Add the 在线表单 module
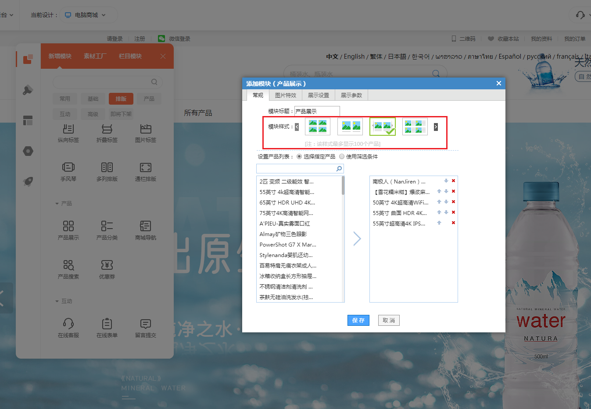Image resolution: width=591 pixels, height=409 pixels. pos(107,328)
